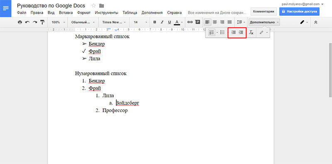This screenshot has height=164, width=332.
Task: Open the Формат menu
Action: [84, 13]
